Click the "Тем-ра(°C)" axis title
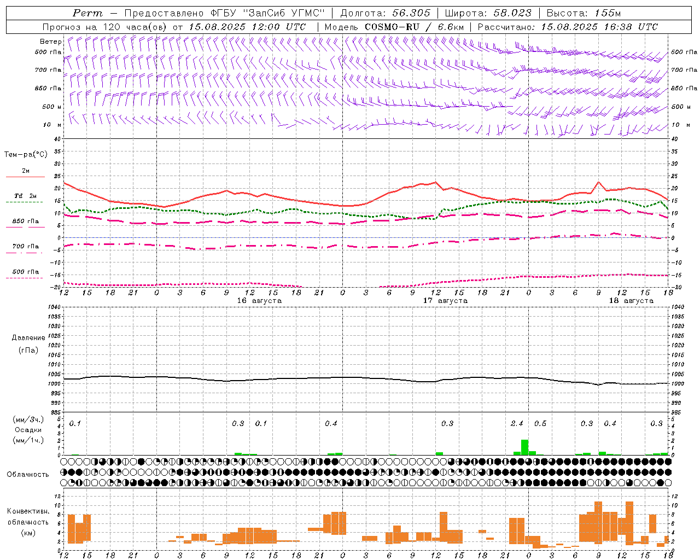This screenshot has width=700, height=560. (x=26, y=155)
